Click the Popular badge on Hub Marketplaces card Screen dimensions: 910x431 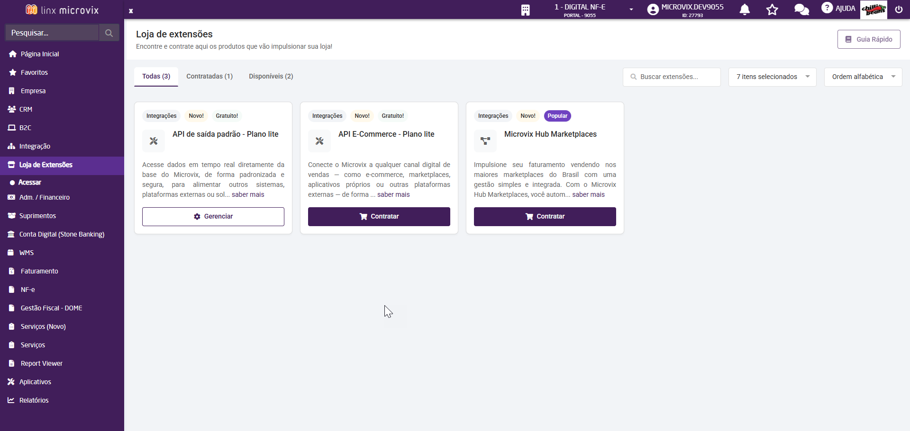(x=557, y=116)
